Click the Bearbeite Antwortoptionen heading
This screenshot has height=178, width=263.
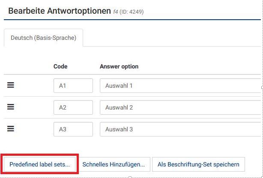coord(60,11)
